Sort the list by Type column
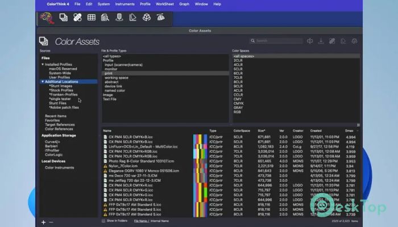Screen dimensions: 398x227 click(213, 131)
